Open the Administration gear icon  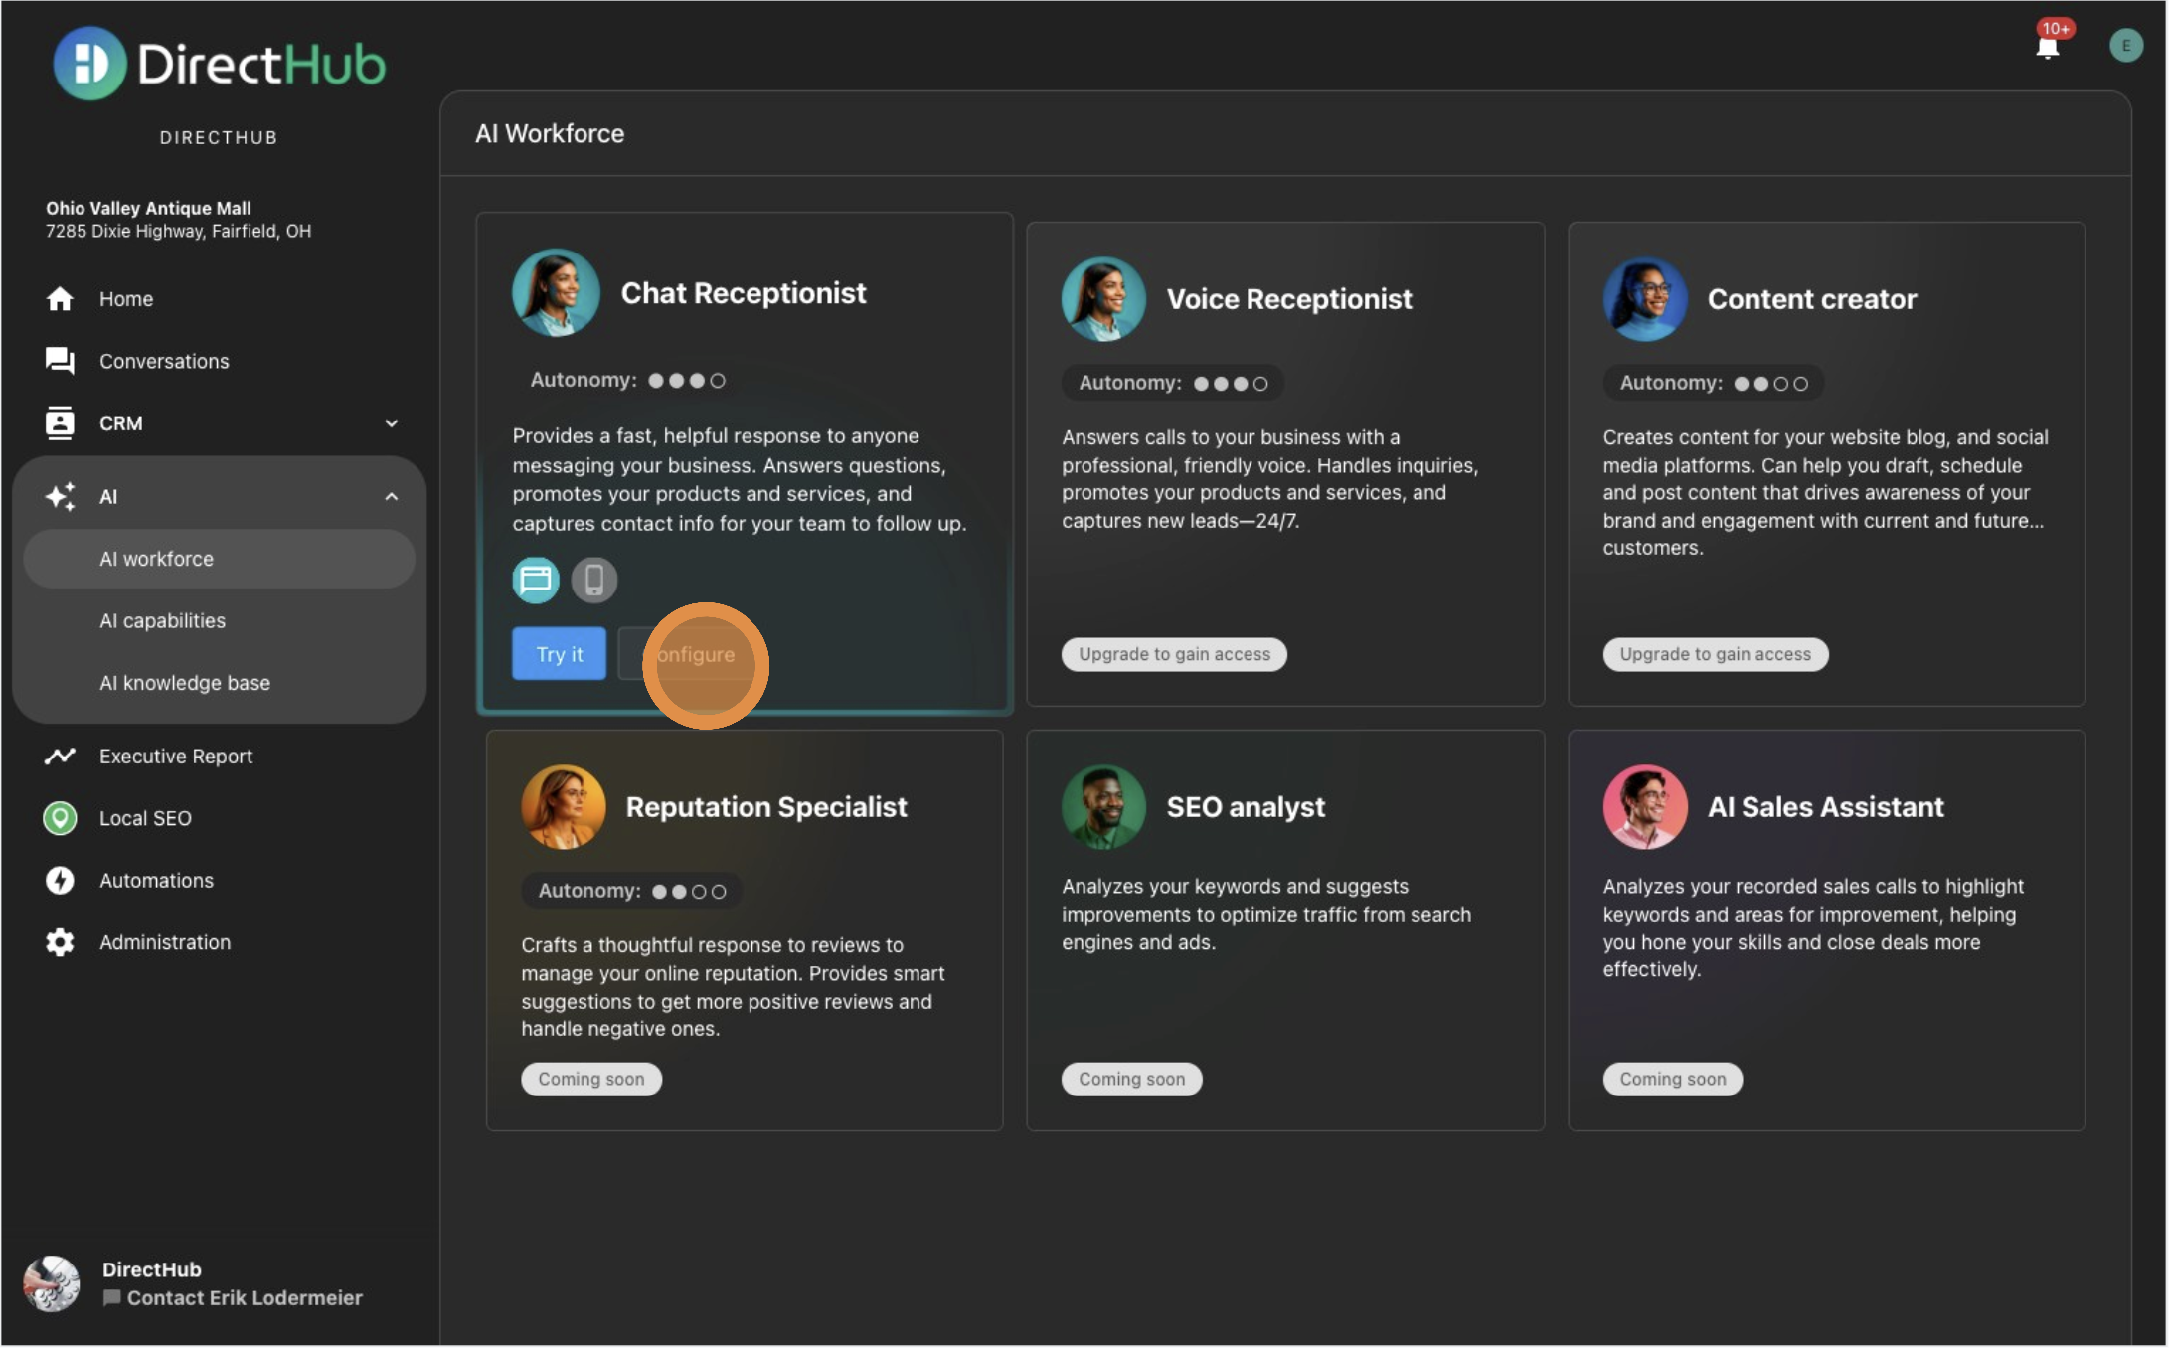pos(60,942)
